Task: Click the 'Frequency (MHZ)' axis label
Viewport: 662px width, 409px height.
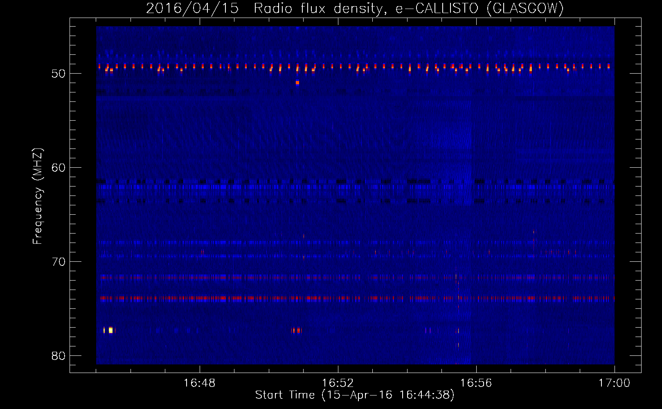Action: point(38,196)
